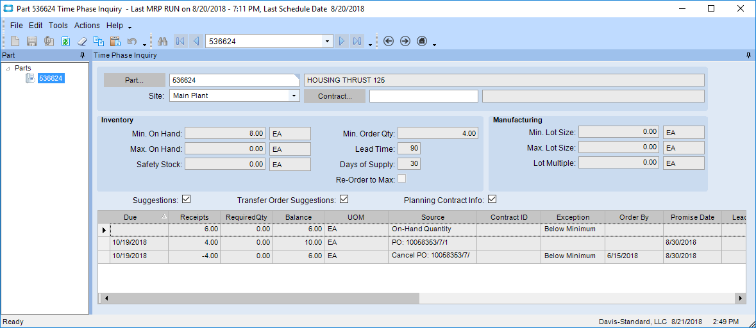Click the Back circle arrow icon
Screen dimensions: 756x328
point(389,42)
